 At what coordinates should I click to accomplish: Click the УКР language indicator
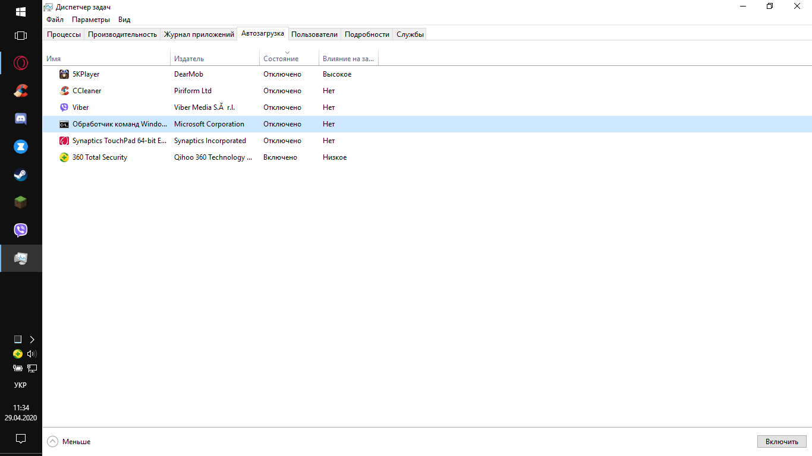click(x=21, y=385)
